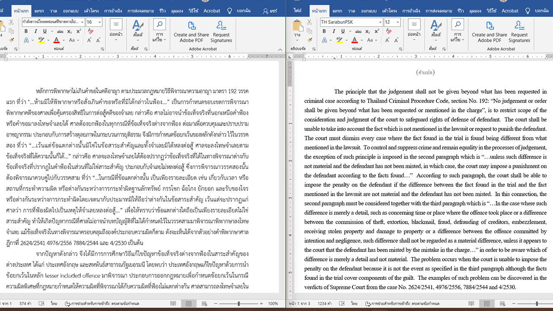
Task: Click Strikethrough icon in right window
Action: pos(358,31)
